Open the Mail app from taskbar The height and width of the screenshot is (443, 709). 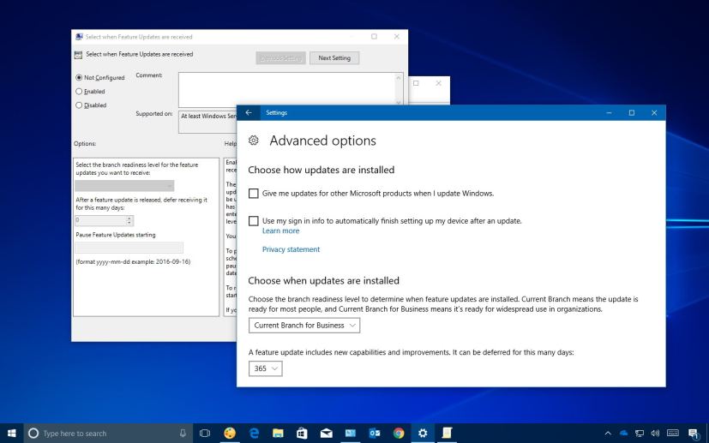click(x=326, y=433)
